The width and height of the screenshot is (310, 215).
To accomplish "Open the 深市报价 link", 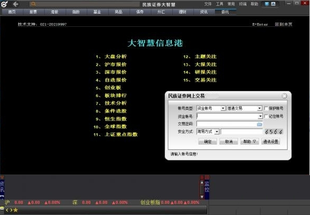I will (116, 72).
